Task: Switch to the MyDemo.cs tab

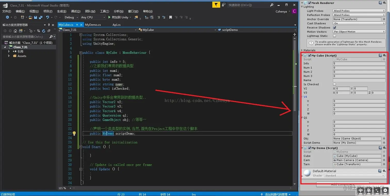Action: click(x=93, y=25)
